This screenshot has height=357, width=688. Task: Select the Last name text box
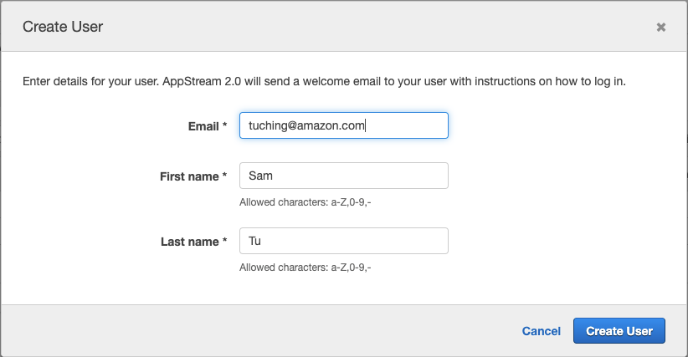pyautogui.click(x=343, y=241)
